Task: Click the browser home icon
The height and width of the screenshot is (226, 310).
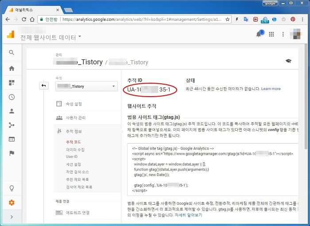Action: (x=32, y=19)
